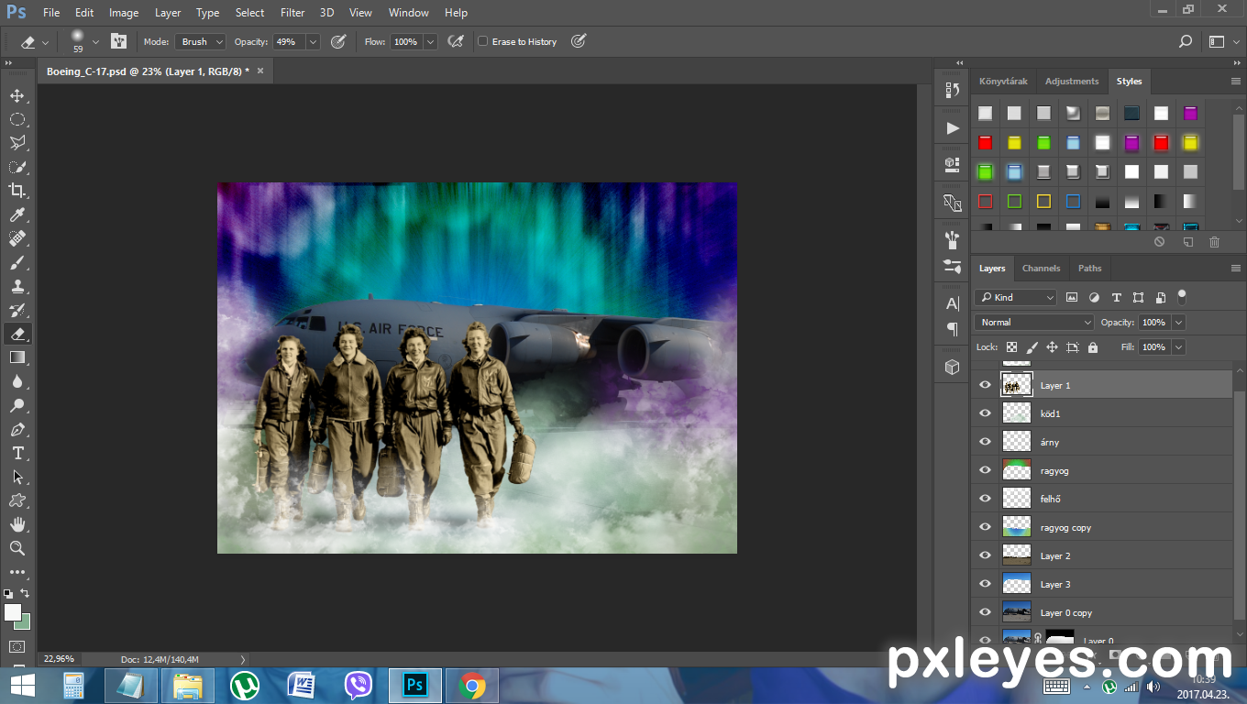Swap foreground and background colors

click(x=25, y=593)
